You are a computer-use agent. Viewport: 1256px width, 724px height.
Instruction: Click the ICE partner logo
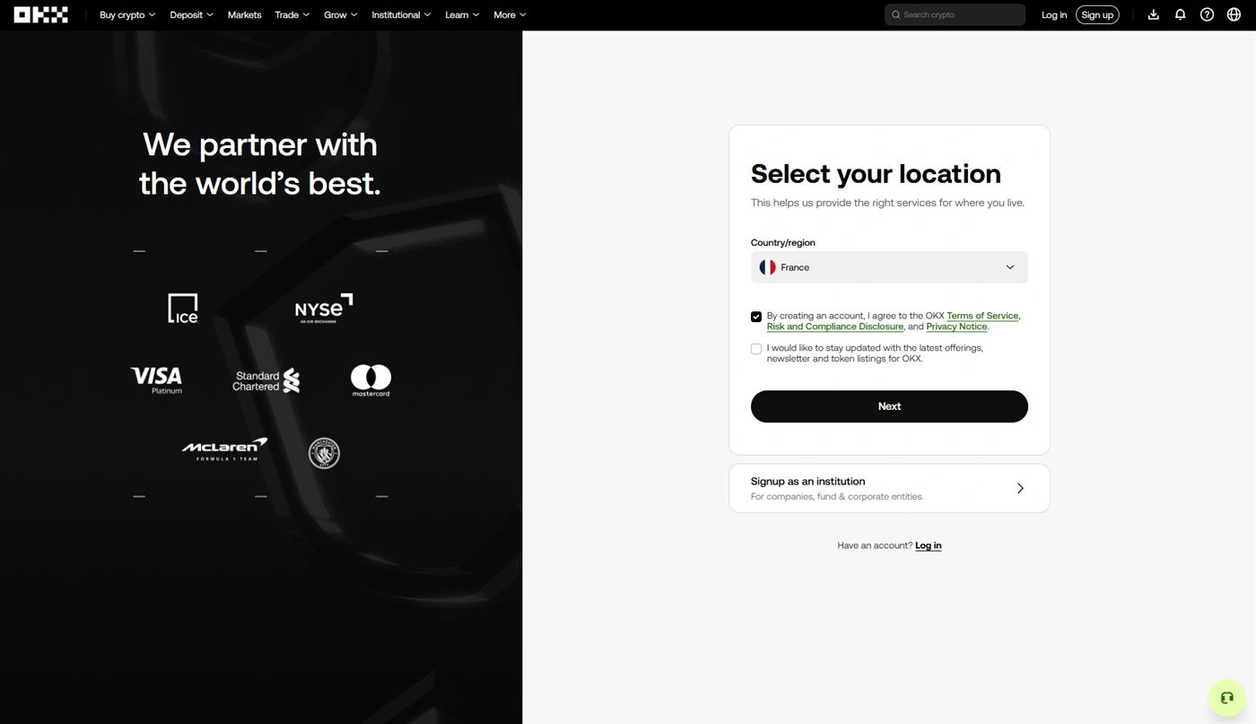(x=183, y=308)
